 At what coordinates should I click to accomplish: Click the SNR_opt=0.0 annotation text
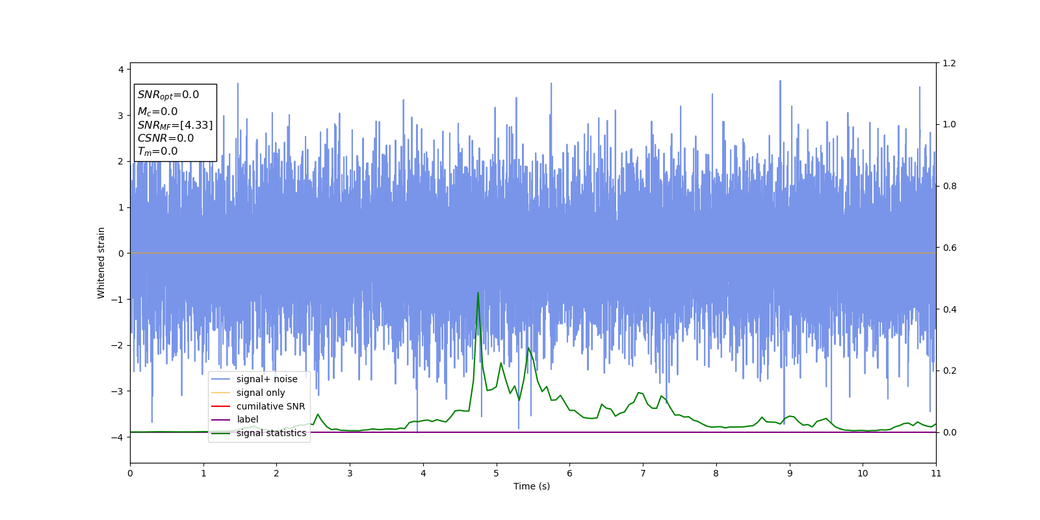coord(168,95)
